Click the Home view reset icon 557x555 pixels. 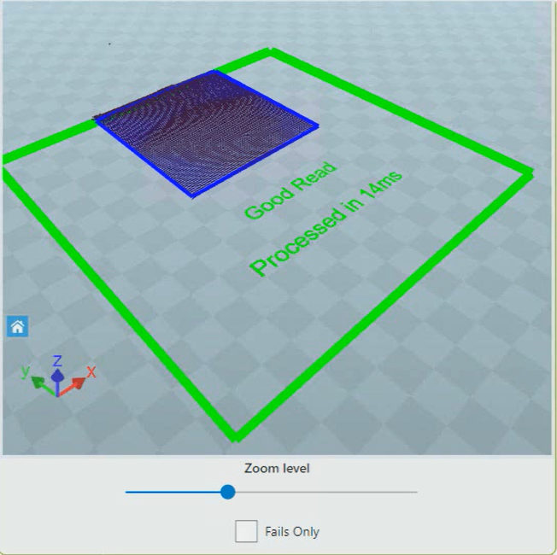(x=18, y=326)
